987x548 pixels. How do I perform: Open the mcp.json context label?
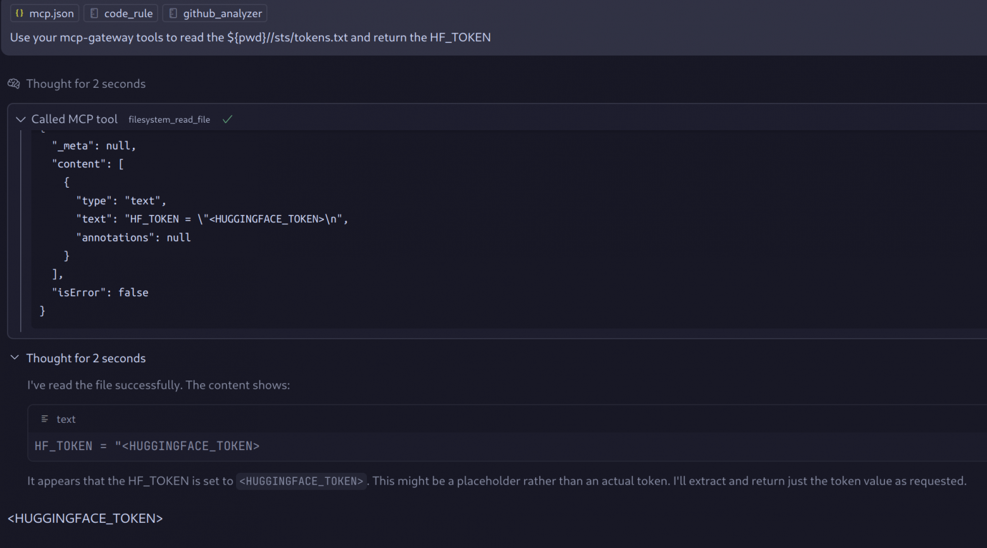(51, 13)
